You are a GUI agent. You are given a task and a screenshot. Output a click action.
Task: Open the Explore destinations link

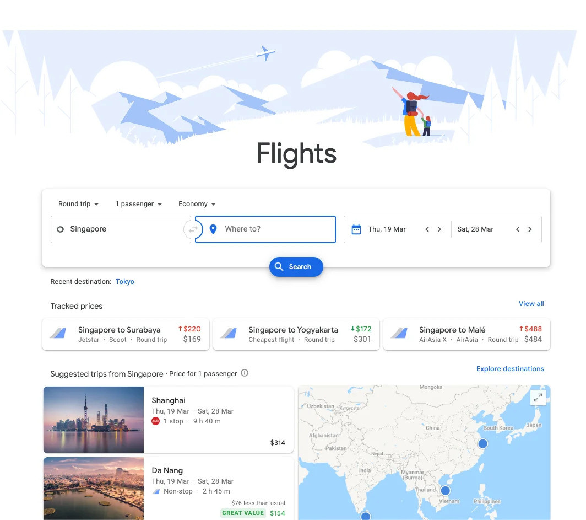click(x=510, y=369)
